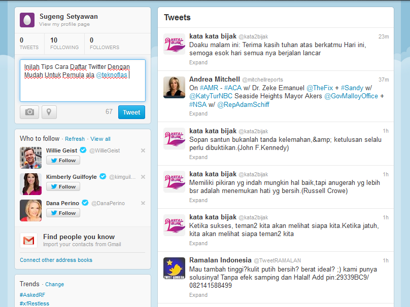
Task: Click kata kata bijak avatar on 23m tweet
Action: [x=174, y=44]
